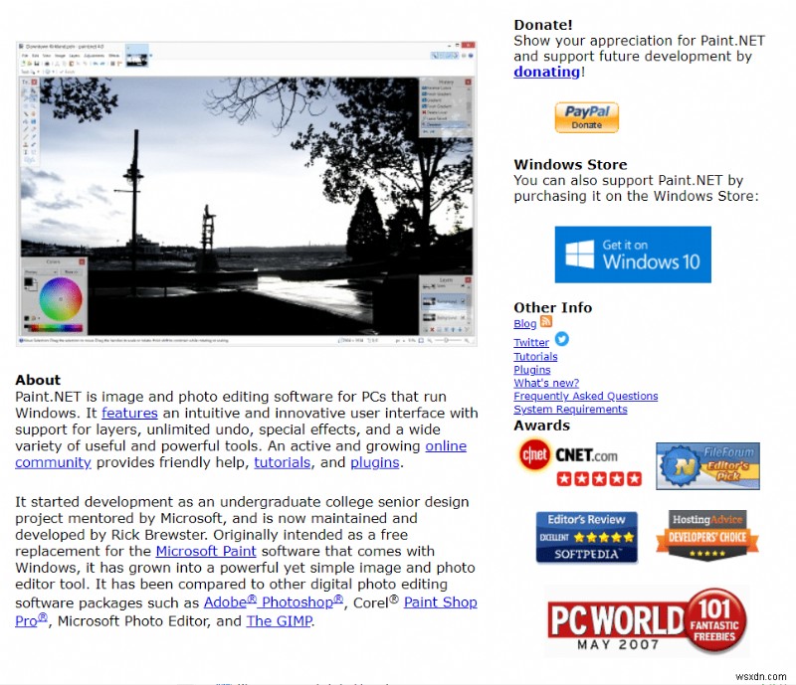This screenshot has height=685, width=796.
Task: Follow the online community link
Action: click(446, 446)
